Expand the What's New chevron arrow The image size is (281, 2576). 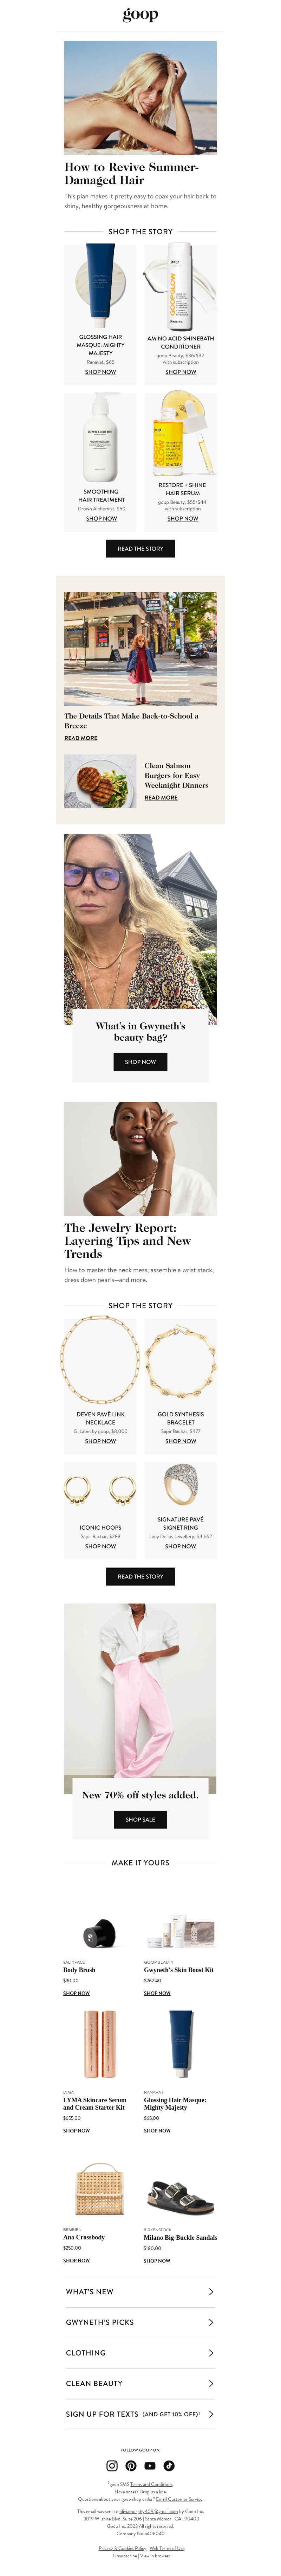[x=210, y=2291]
